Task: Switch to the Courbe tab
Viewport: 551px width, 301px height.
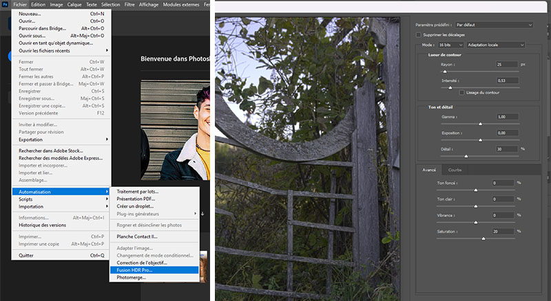Action: pos(455,170)
